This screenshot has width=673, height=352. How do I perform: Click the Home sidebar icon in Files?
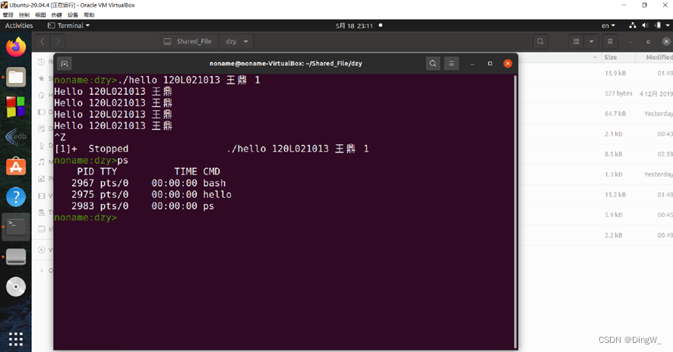[x=41, y=95]
